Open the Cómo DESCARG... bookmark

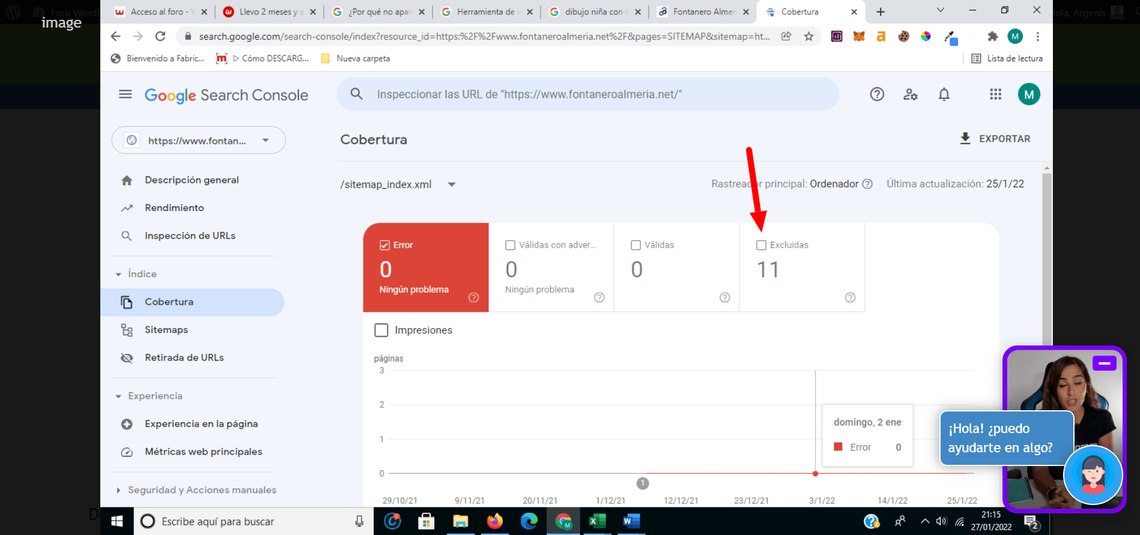pos(262,58)
